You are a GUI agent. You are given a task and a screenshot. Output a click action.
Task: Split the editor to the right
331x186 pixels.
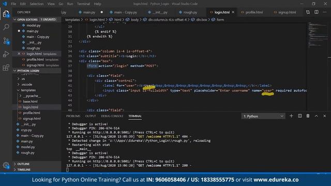point(316,12)
